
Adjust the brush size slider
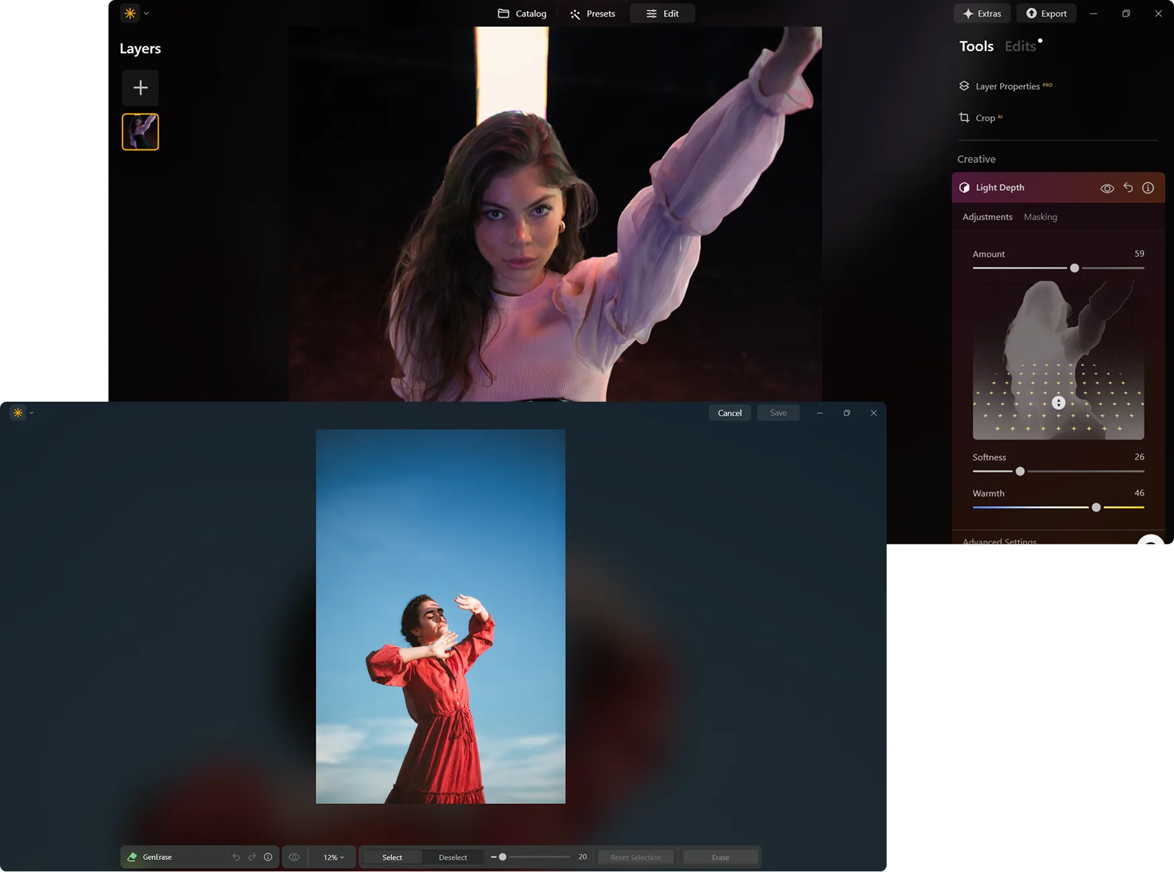(503, 857)
